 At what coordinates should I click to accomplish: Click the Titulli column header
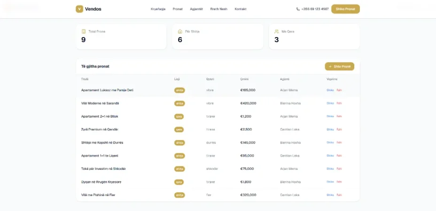click(85, 79)
